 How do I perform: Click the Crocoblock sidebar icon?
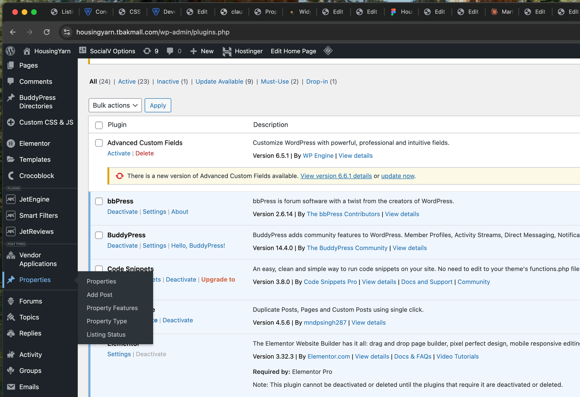(11, 176)
